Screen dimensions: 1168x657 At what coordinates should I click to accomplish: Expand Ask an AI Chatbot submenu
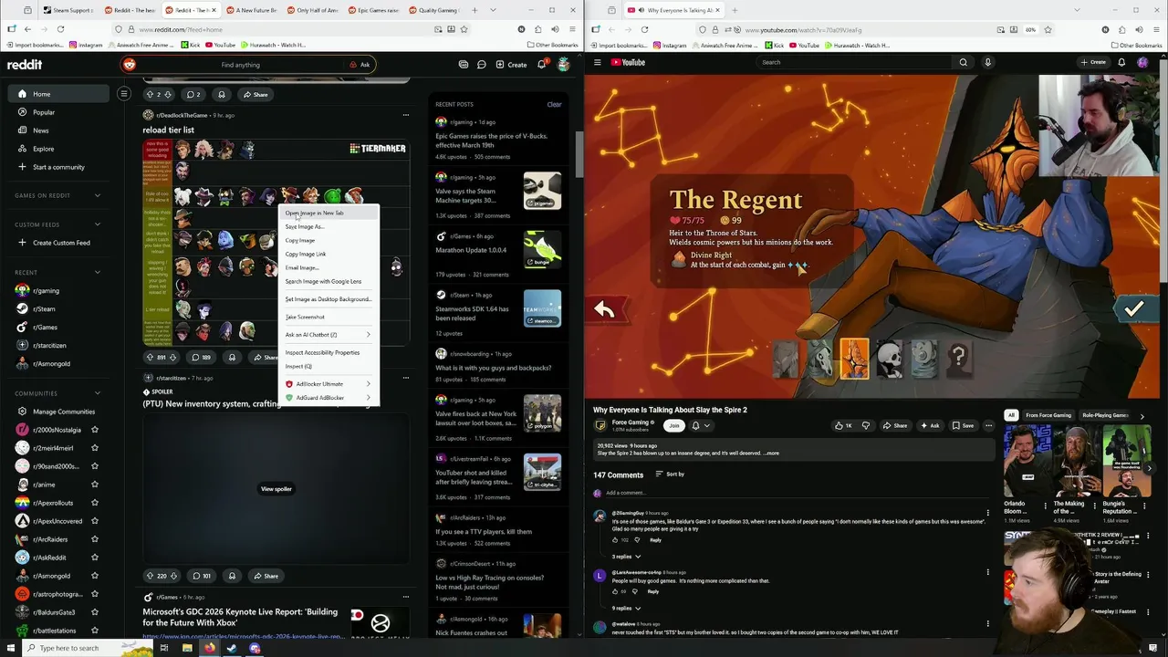328,335
